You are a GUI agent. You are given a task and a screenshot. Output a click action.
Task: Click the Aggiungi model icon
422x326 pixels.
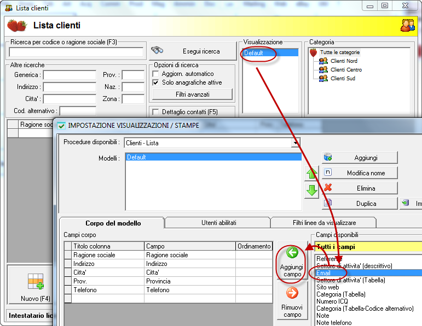328,157
